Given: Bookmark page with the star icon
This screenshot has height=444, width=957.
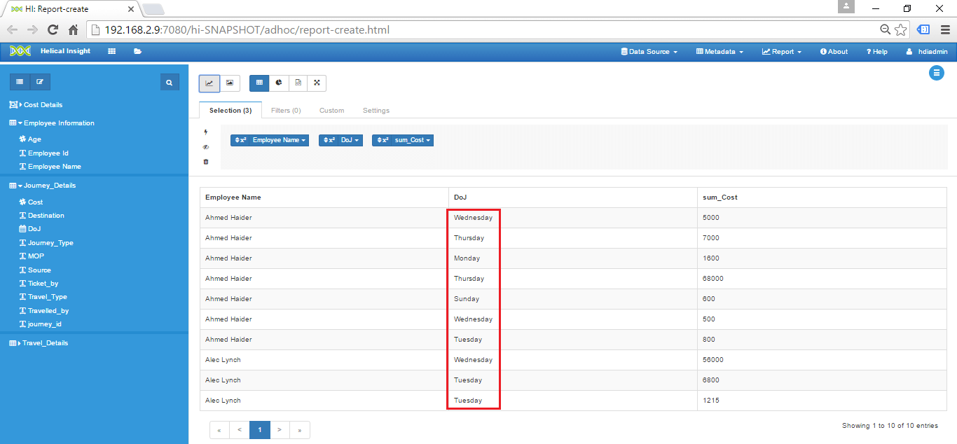Looking at the screenshot, I should 901,30.
